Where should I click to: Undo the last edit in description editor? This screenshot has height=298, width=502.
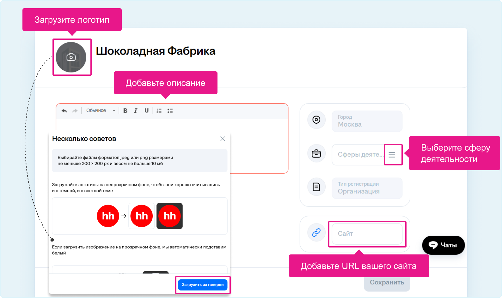click(x=64, y=111)
